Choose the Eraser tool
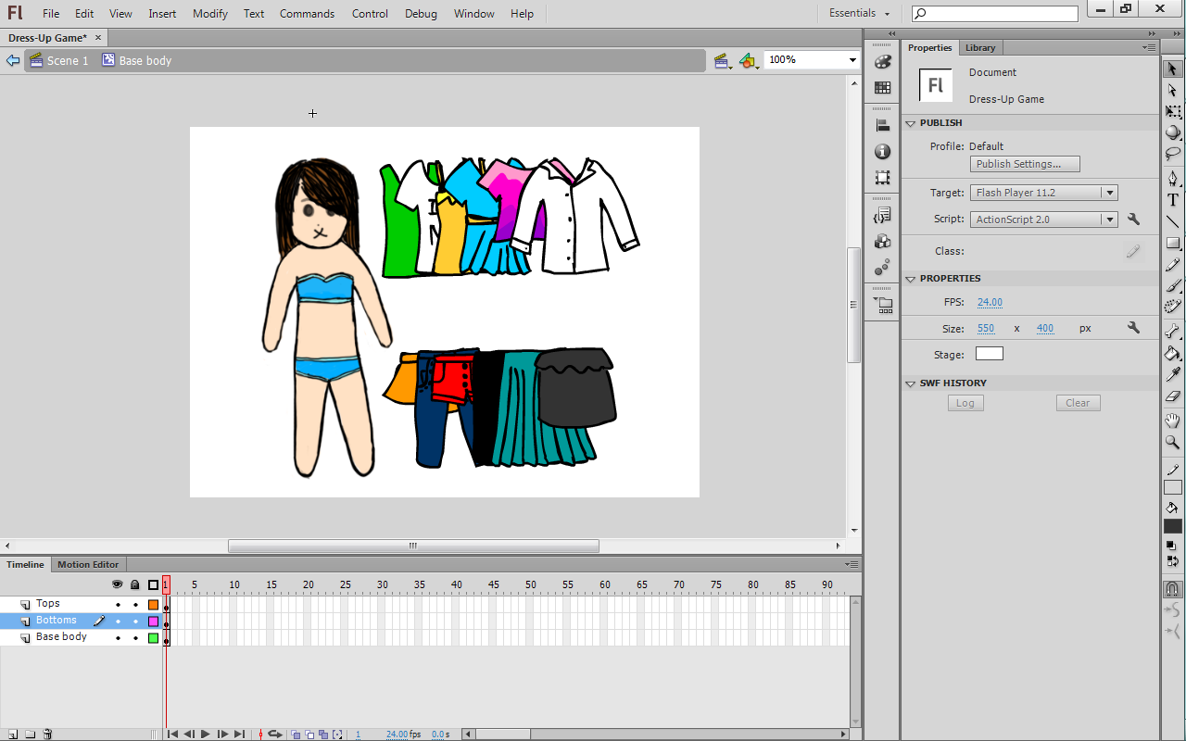 1173,396
